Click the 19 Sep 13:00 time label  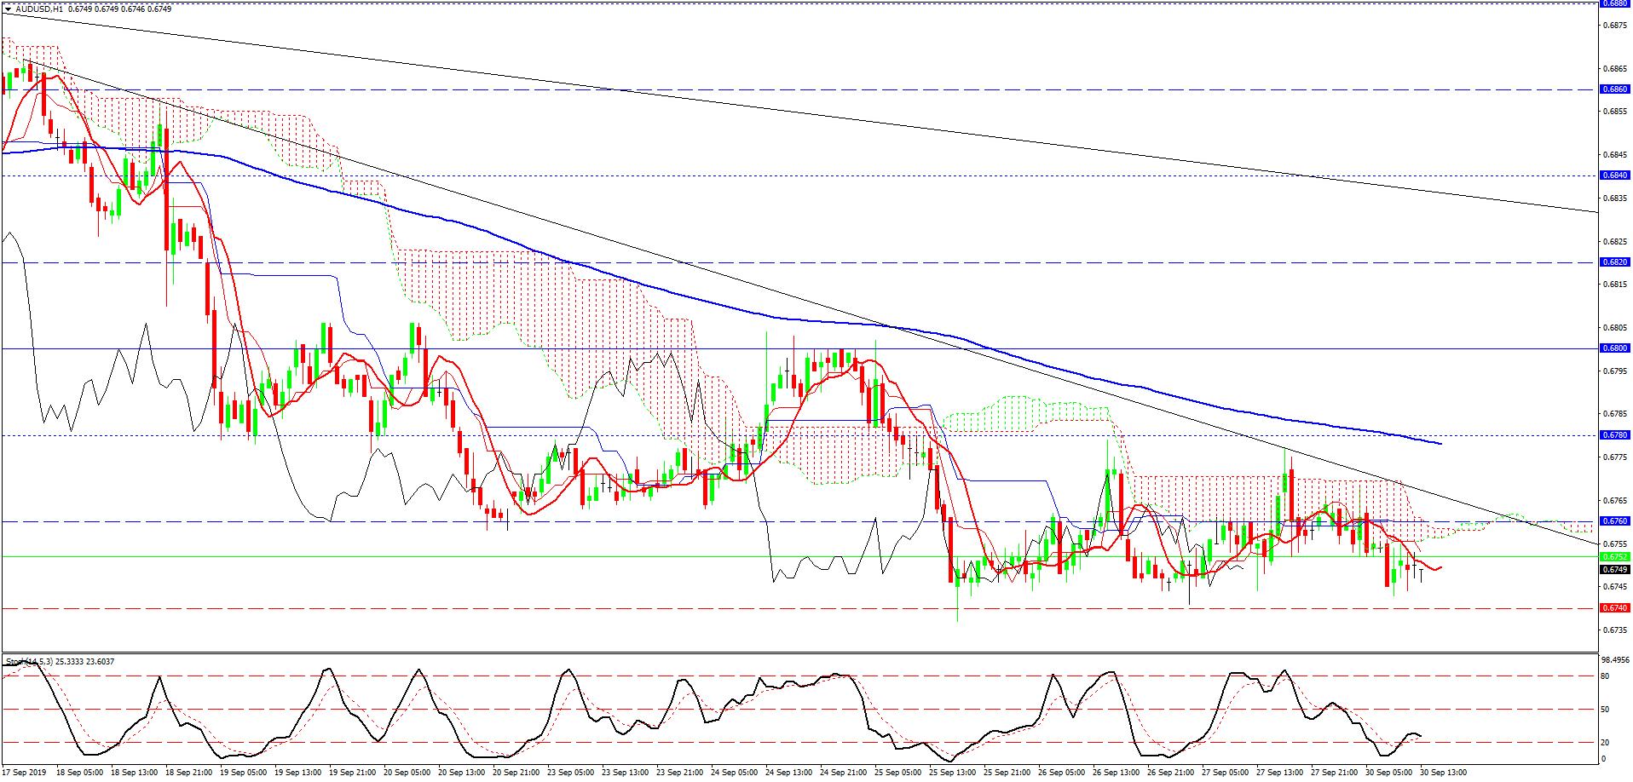click(x=297, y=773)
